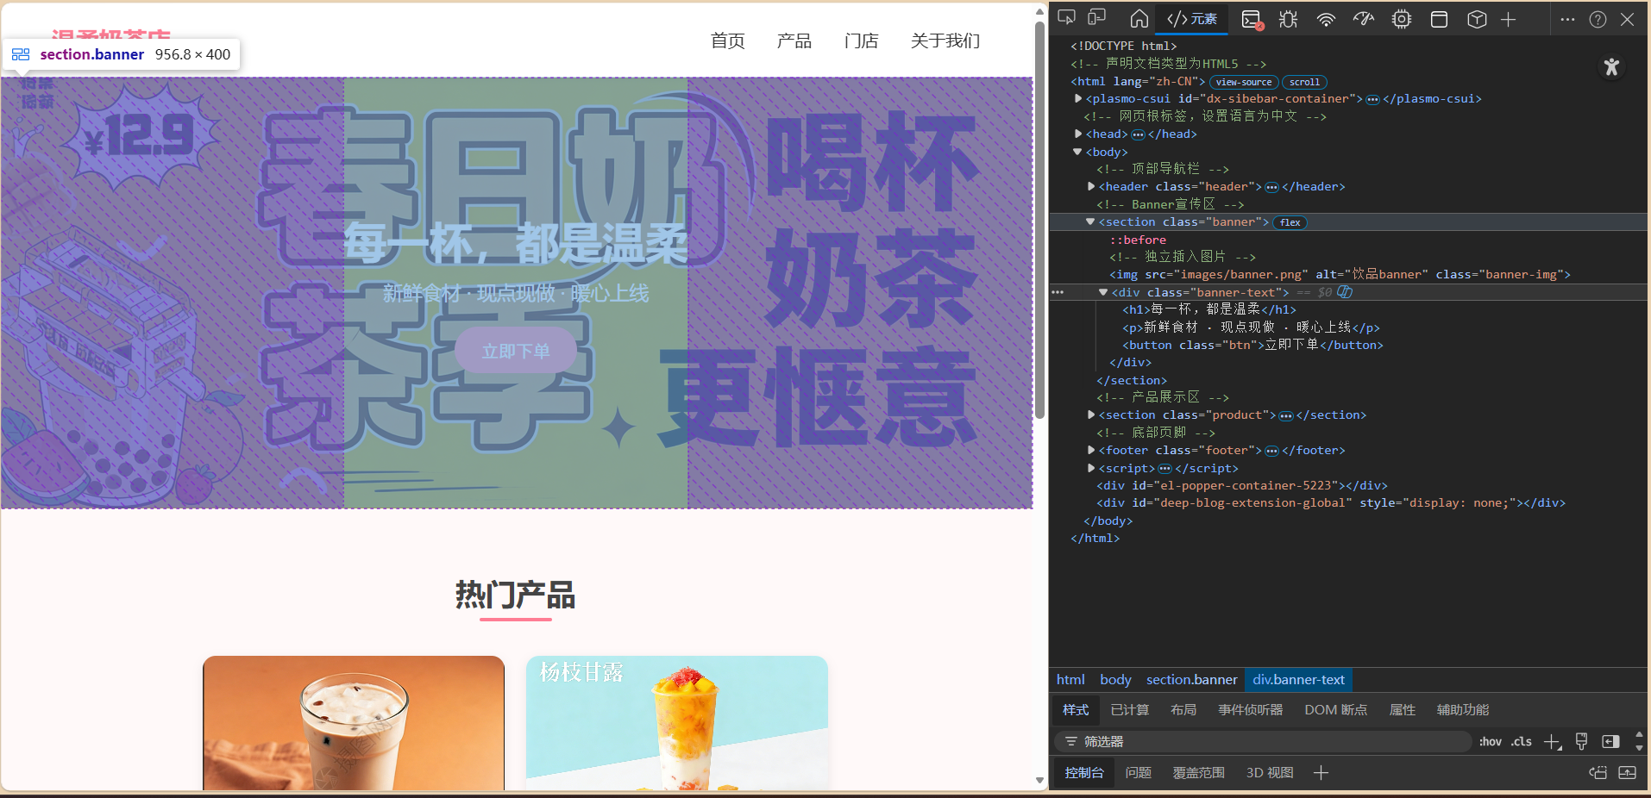Expand the header class="header" node

point(1091,186)
